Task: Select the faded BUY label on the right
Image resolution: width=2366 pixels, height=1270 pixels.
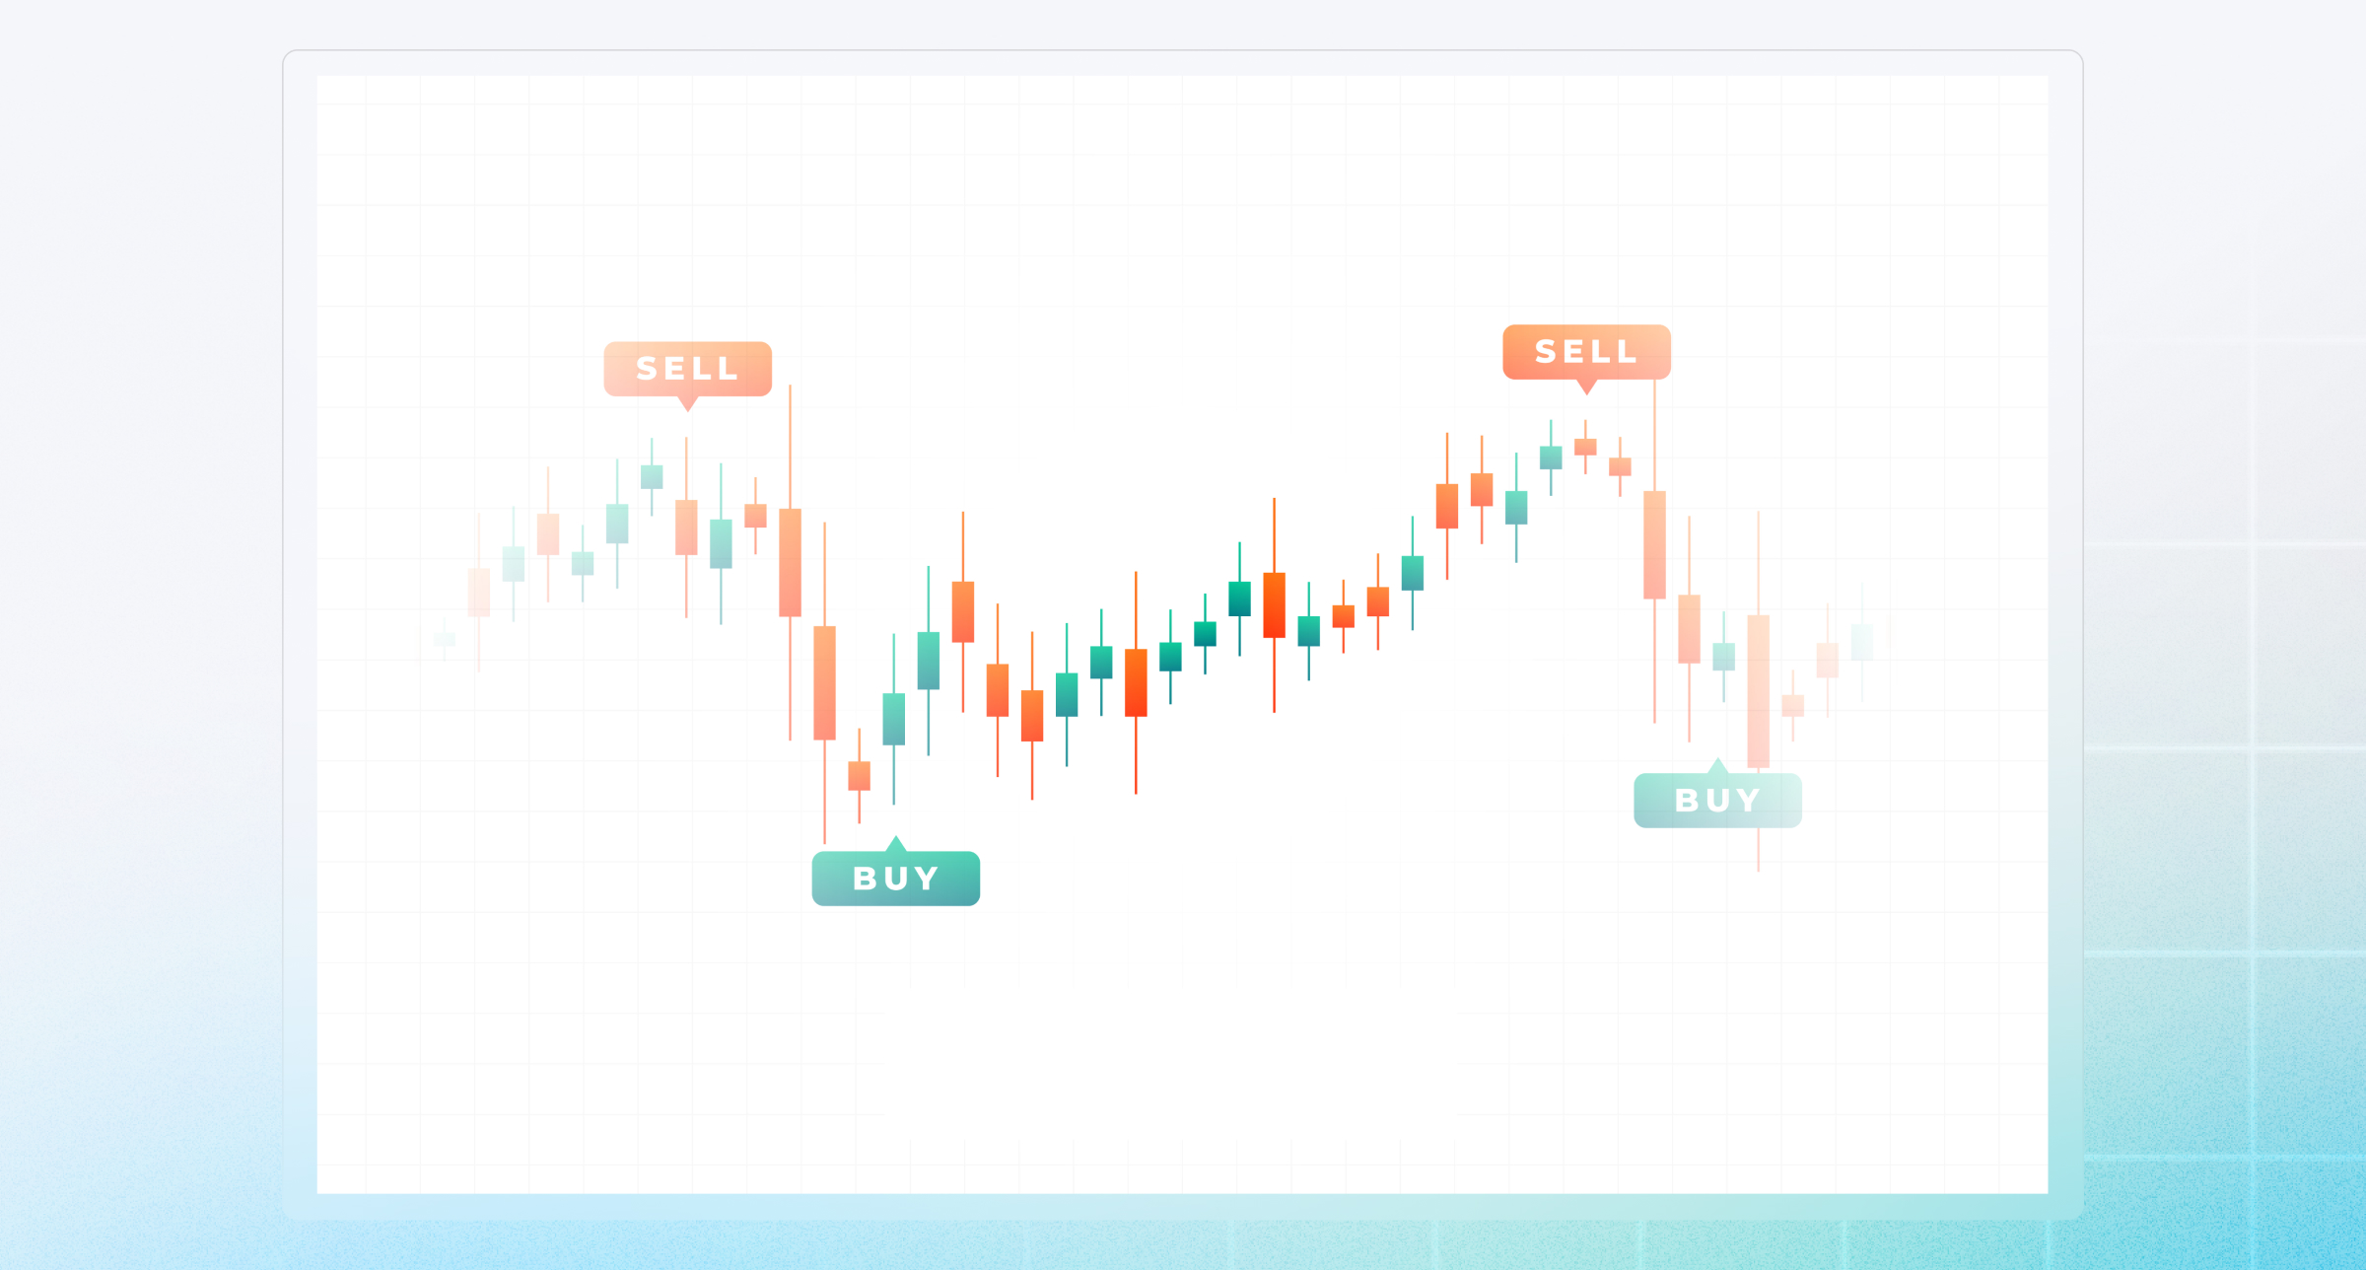Action: (x=1717, y=800)
